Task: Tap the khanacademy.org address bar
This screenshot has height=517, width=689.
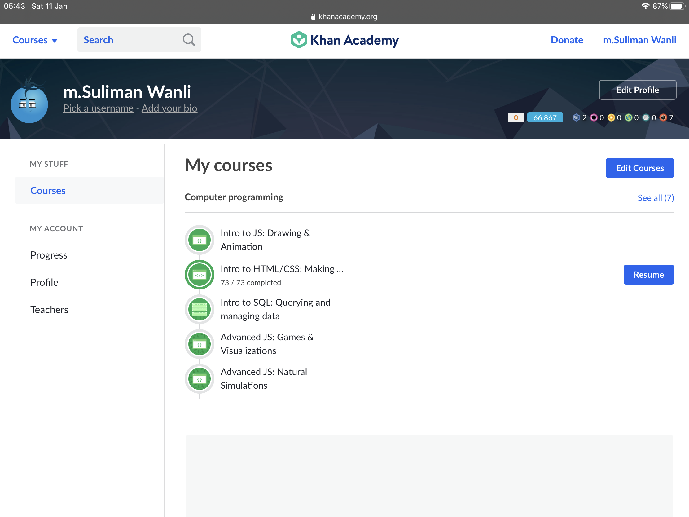Action: click(344, 17)
